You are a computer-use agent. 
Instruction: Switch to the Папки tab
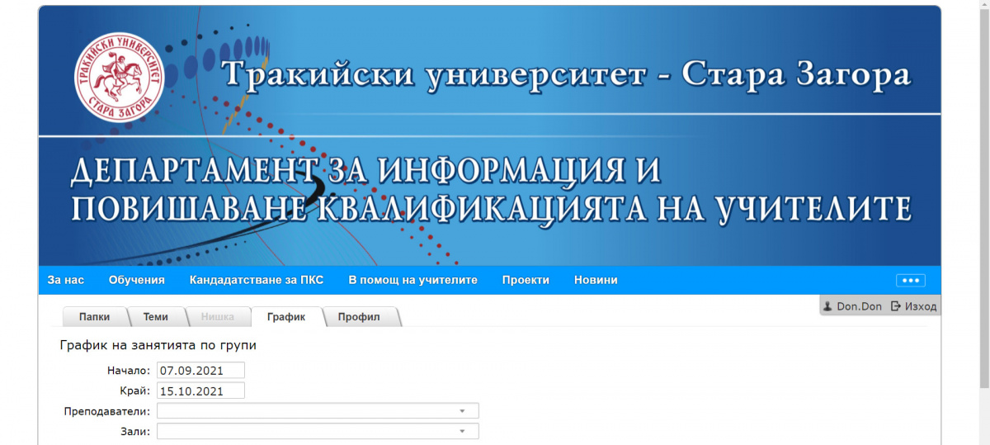pos(95,317)
